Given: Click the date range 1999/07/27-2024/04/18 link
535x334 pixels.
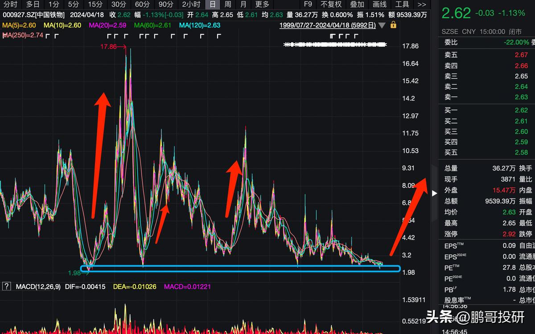Looking at the screenshot, I should pyautogui.click(x=327, y=25).
